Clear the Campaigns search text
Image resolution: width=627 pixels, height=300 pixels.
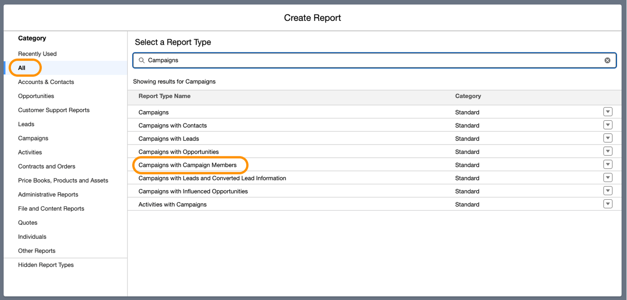pos(607,60)
